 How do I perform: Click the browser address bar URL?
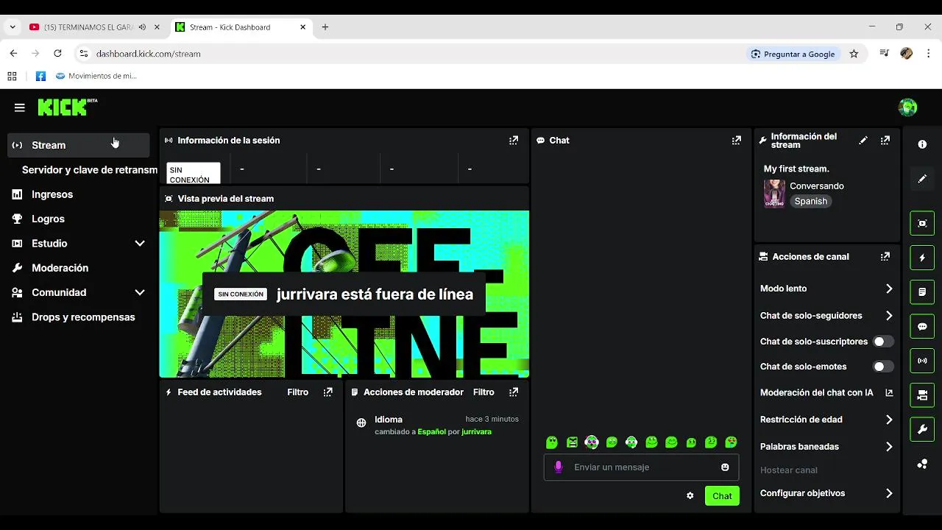point(149,54)
